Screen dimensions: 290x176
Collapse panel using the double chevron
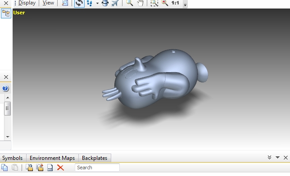coord(269,157)
